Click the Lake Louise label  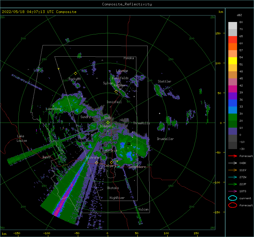[22, 138]
